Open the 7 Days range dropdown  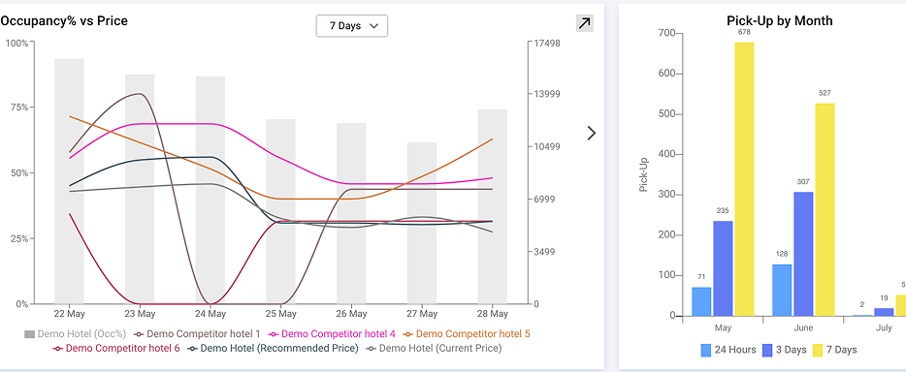[x=352, y=26]
